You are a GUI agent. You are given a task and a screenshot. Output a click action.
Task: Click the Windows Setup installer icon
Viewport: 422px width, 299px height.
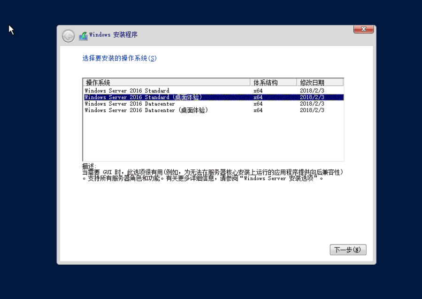(x=84, y=36)
